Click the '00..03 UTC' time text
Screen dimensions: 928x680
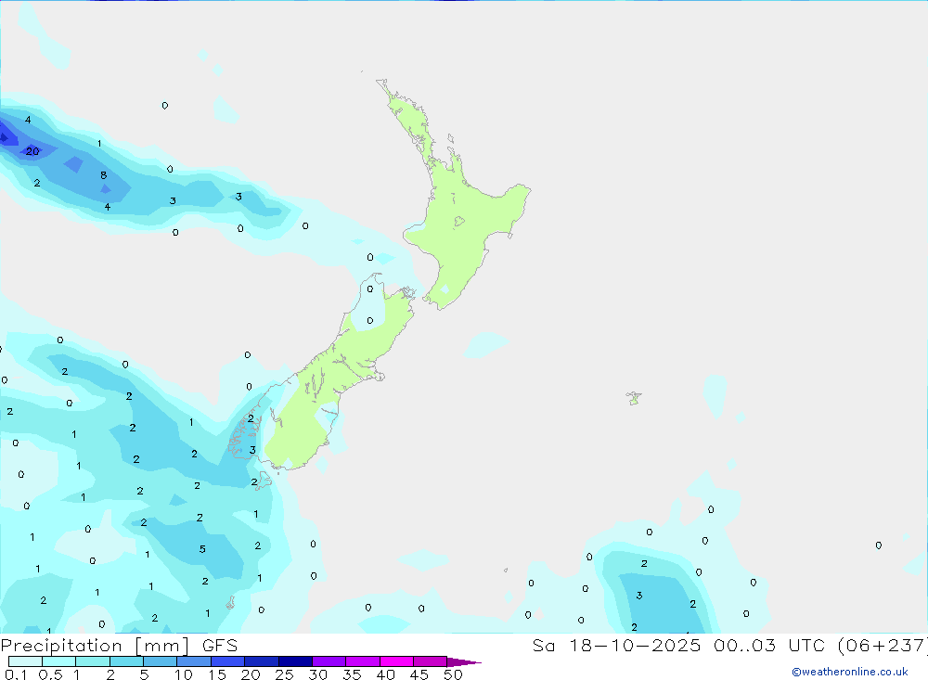click(x=767, y=645)
